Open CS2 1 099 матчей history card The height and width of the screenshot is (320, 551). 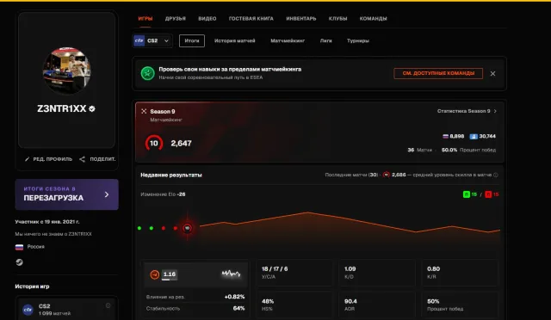pyautogui.click(x=67, y=309)
